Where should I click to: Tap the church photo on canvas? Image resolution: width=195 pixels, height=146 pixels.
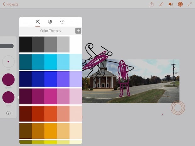coord(131,81)
